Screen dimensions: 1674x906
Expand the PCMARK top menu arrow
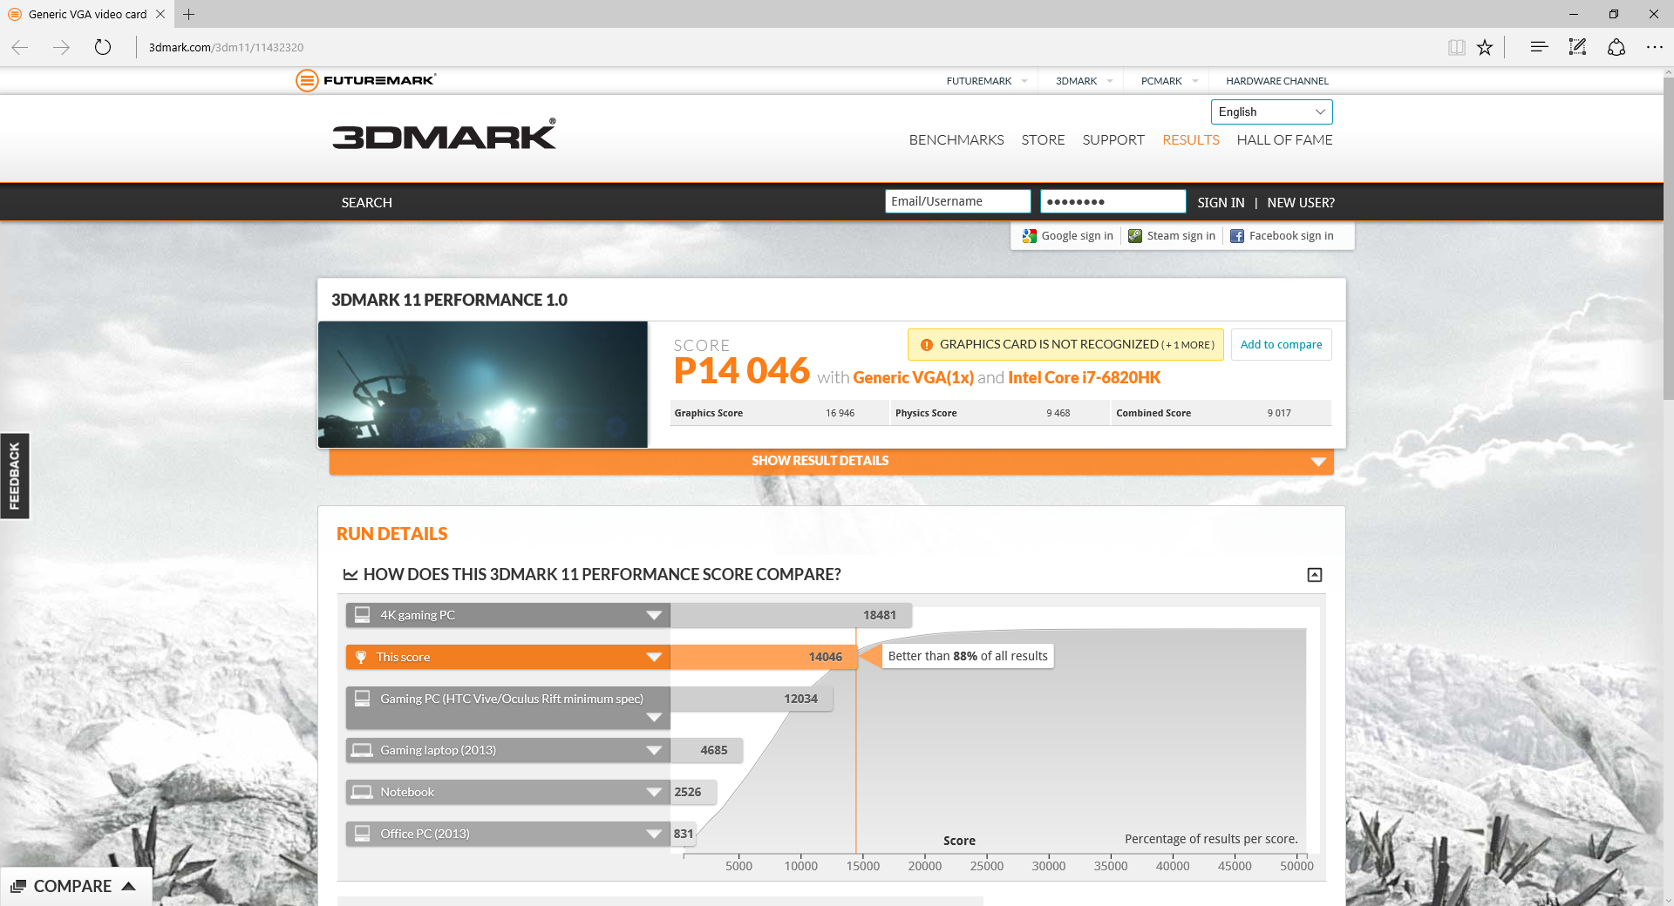(x=1195, y=81)
